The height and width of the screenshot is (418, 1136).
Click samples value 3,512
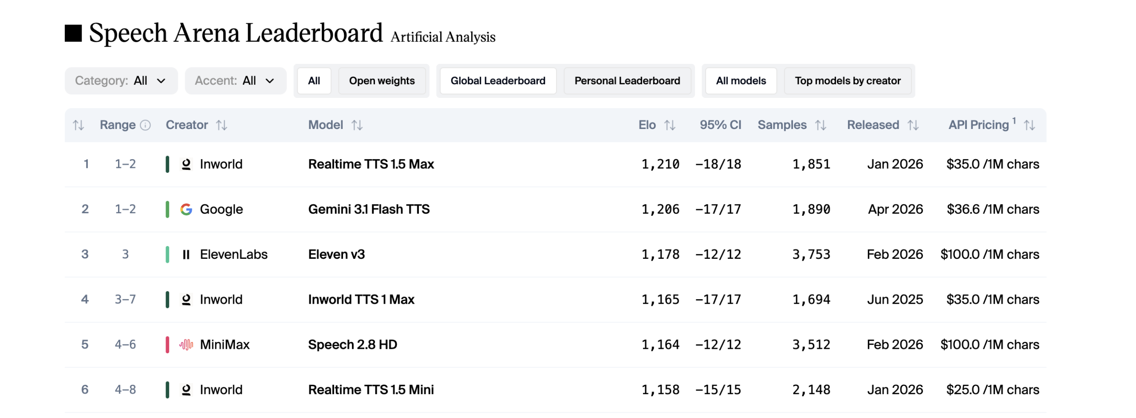[811, 344]
